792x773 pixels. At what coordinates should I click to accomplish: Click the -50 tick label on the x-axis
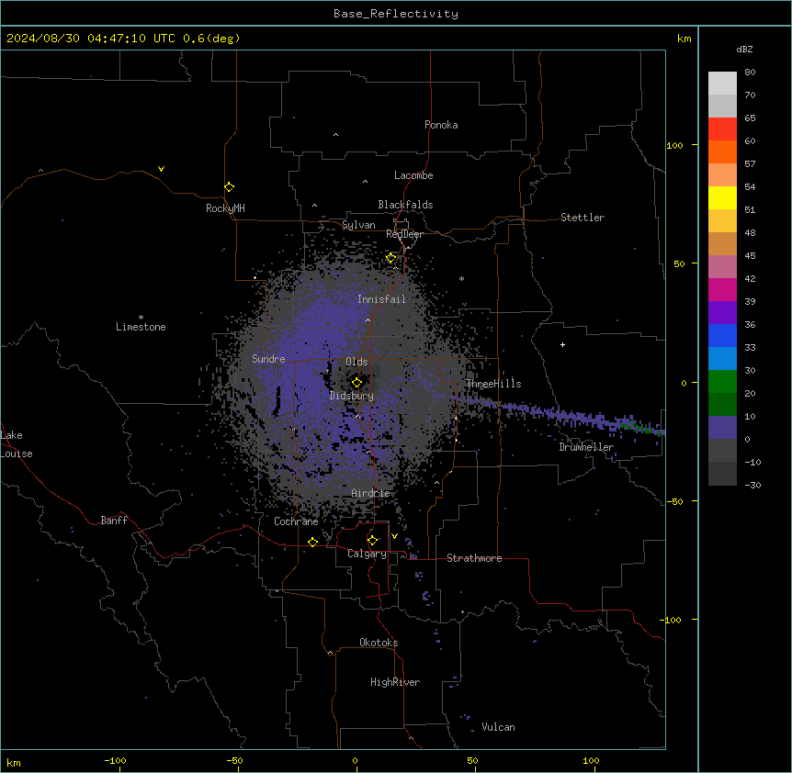234,760
